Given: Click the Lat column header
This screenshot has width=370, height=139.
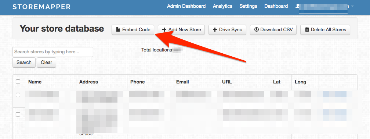Looking at the screenshot, I should [x=277, y=82].
